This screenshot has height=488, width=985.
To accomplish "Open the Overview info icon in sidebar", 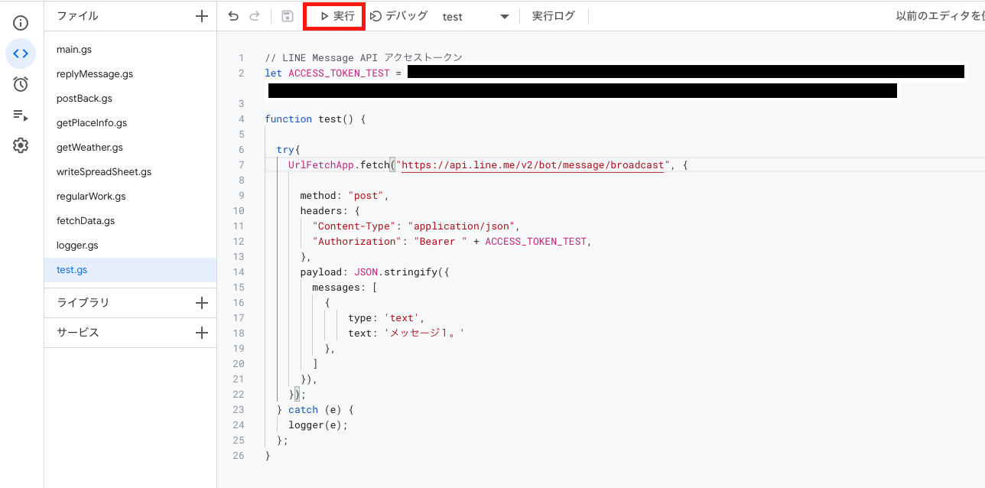I will click(21, 23).
